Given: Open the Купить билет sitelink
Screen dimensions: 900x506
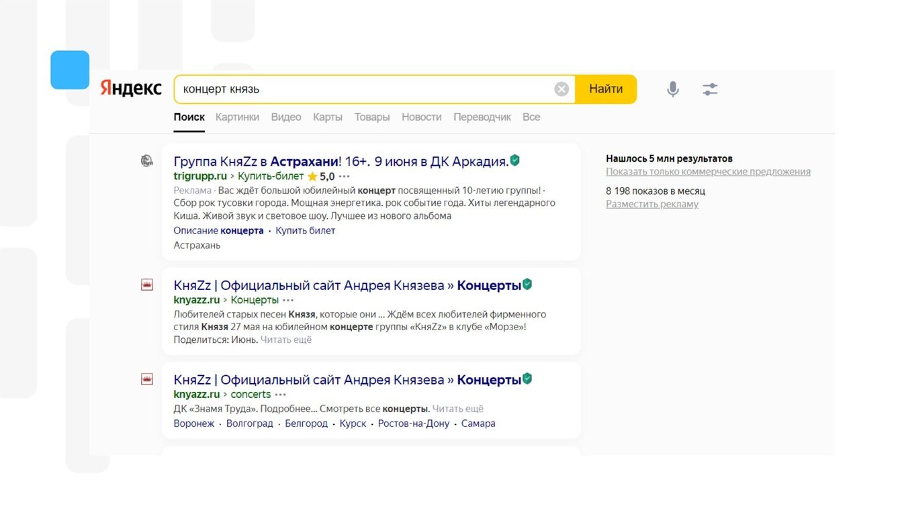Looking at the screenshot, I should 306,231.
